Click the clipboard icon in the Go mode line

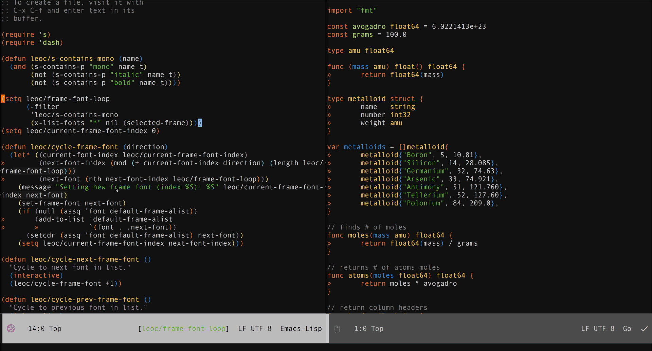(x=337, y=329)
